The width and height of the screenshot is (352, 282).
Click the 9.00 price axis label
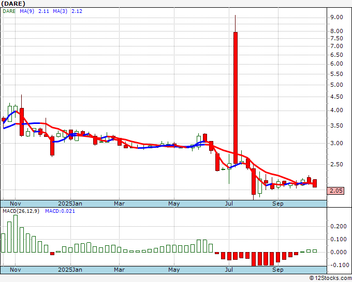[x=337, y=17]
